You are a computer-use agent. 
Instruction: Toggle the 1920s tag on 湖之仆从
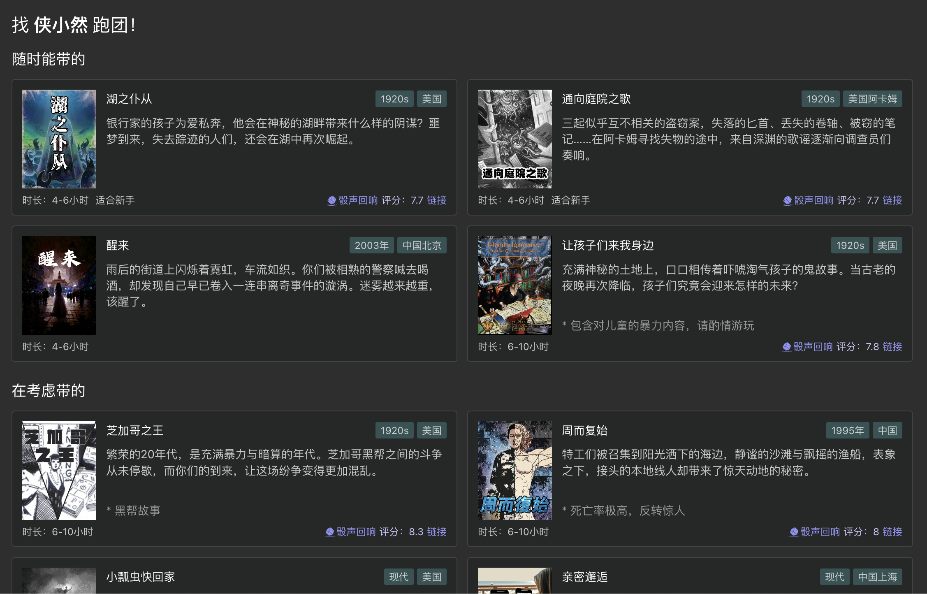(x=394, y=99)
